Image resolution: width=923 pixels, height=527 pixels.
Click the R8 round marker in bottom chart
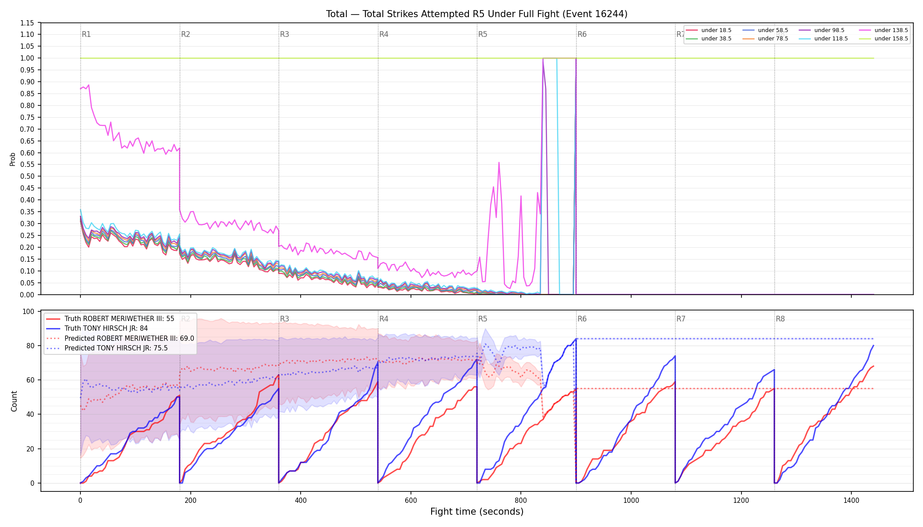[780, 319]
